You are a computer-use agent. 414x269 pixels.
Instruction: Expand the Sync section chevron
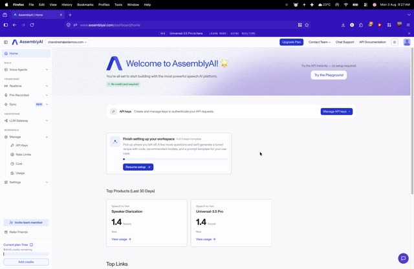(47, 104)
